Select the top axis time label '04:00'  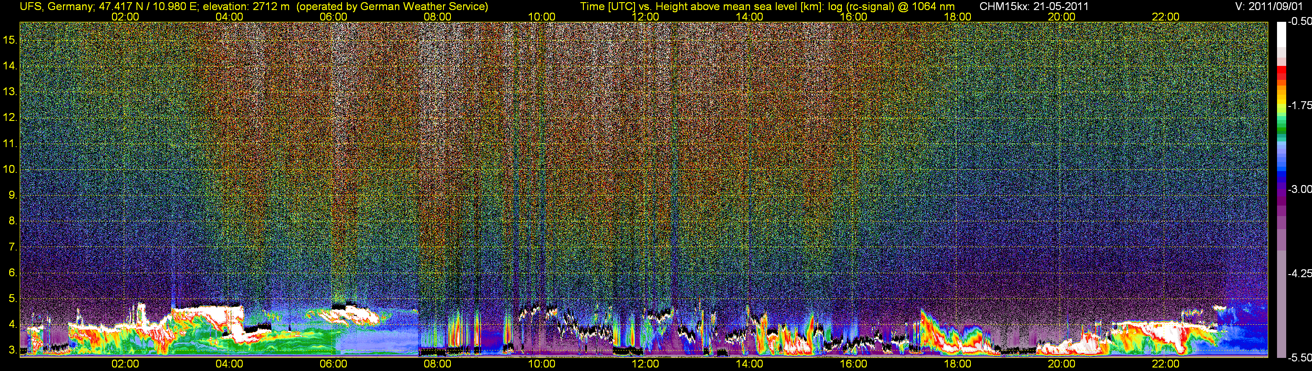[x=229, y=17]
